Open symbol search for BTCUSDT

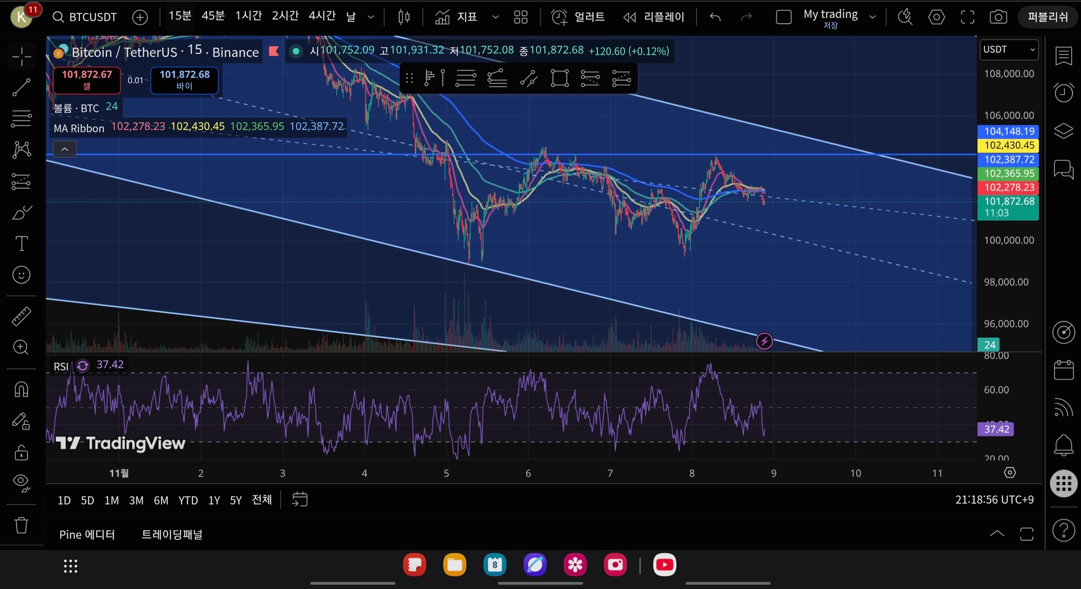(84, 17)
